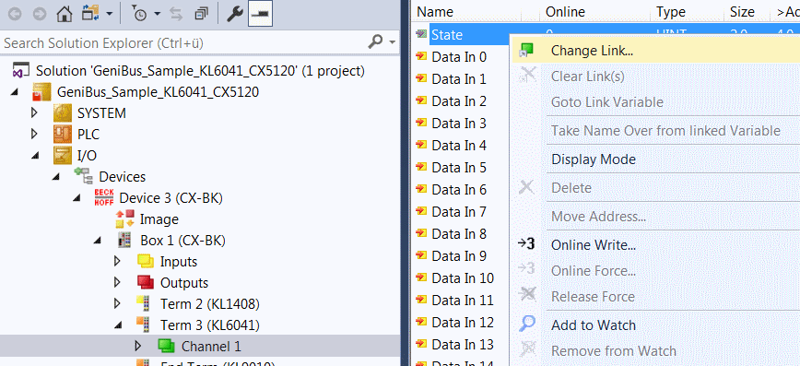Collapse the GeniBus_Sample_KL6041_CX5120 project node

click(14, 92)
